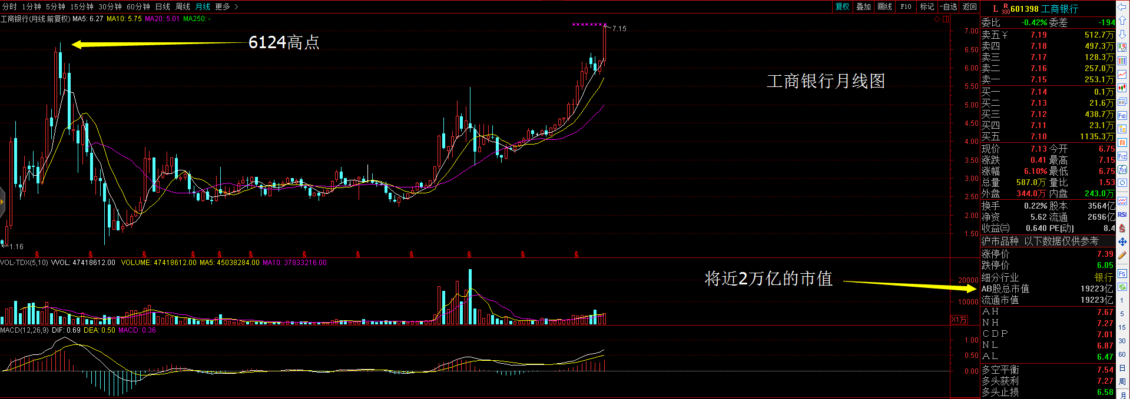
Task: Click the red split-panel icon above price axis
Action: click(x=946, y=19)
